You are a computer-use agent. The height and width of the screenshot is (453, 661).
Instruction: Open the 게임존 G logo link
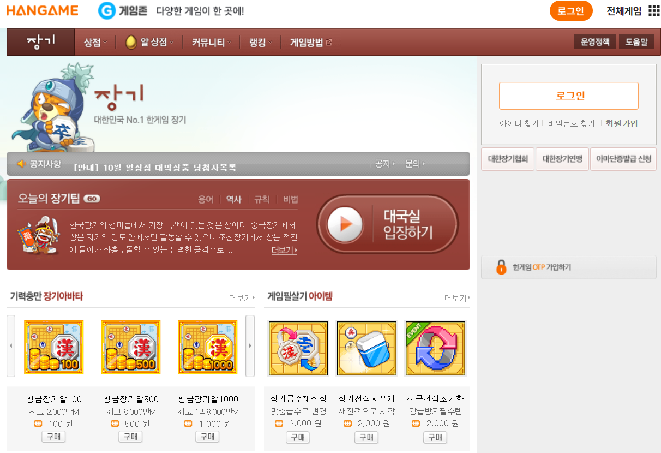(x=123, y=10)
